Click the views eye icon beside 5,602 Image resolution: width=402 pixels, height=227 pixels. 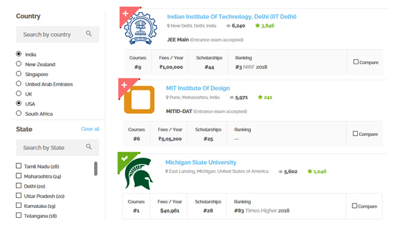point(281,172)
